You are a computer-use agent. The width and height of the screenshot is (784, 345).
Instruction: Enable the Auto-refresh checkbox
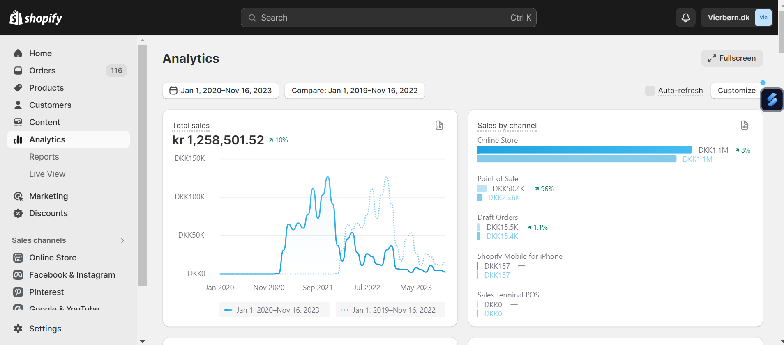coord(650,91)
